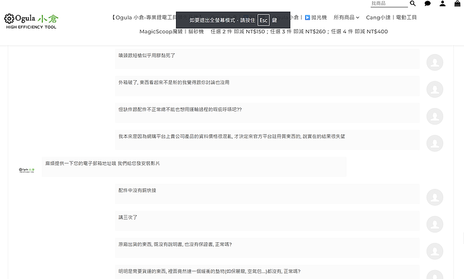
Task: Open the chat bubble messages icon
Action: click(428, 4)
